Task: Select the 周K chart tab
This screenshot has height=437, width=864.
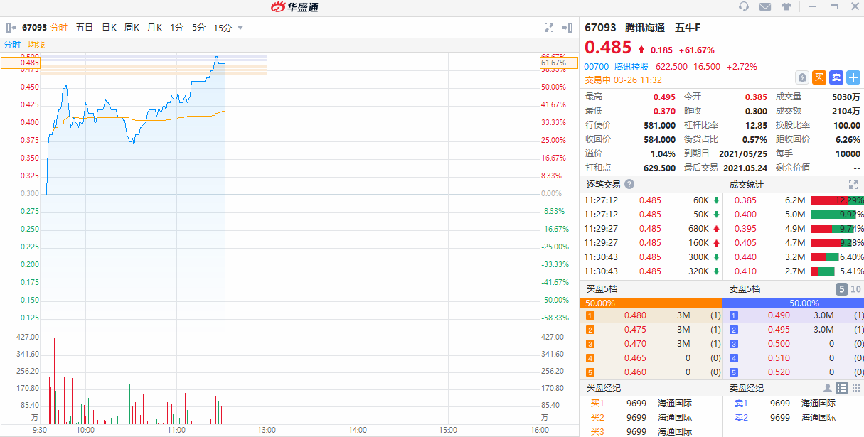Action: click(132, 28)
